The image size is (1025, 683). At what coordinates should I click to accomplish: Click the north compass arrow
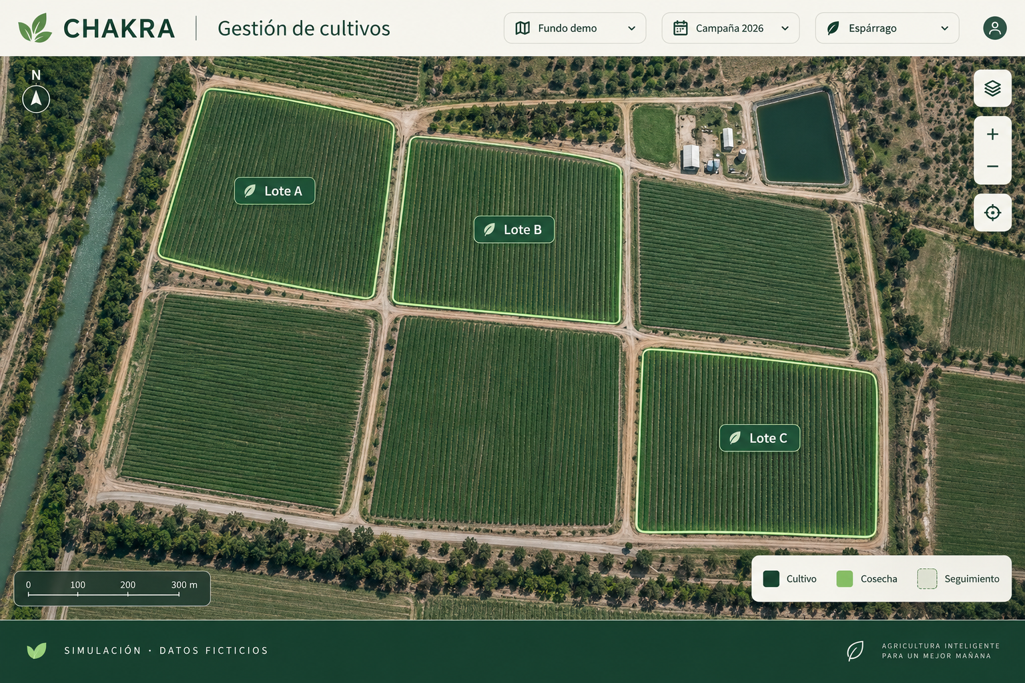pyautogui.click(x=36, y=99)
